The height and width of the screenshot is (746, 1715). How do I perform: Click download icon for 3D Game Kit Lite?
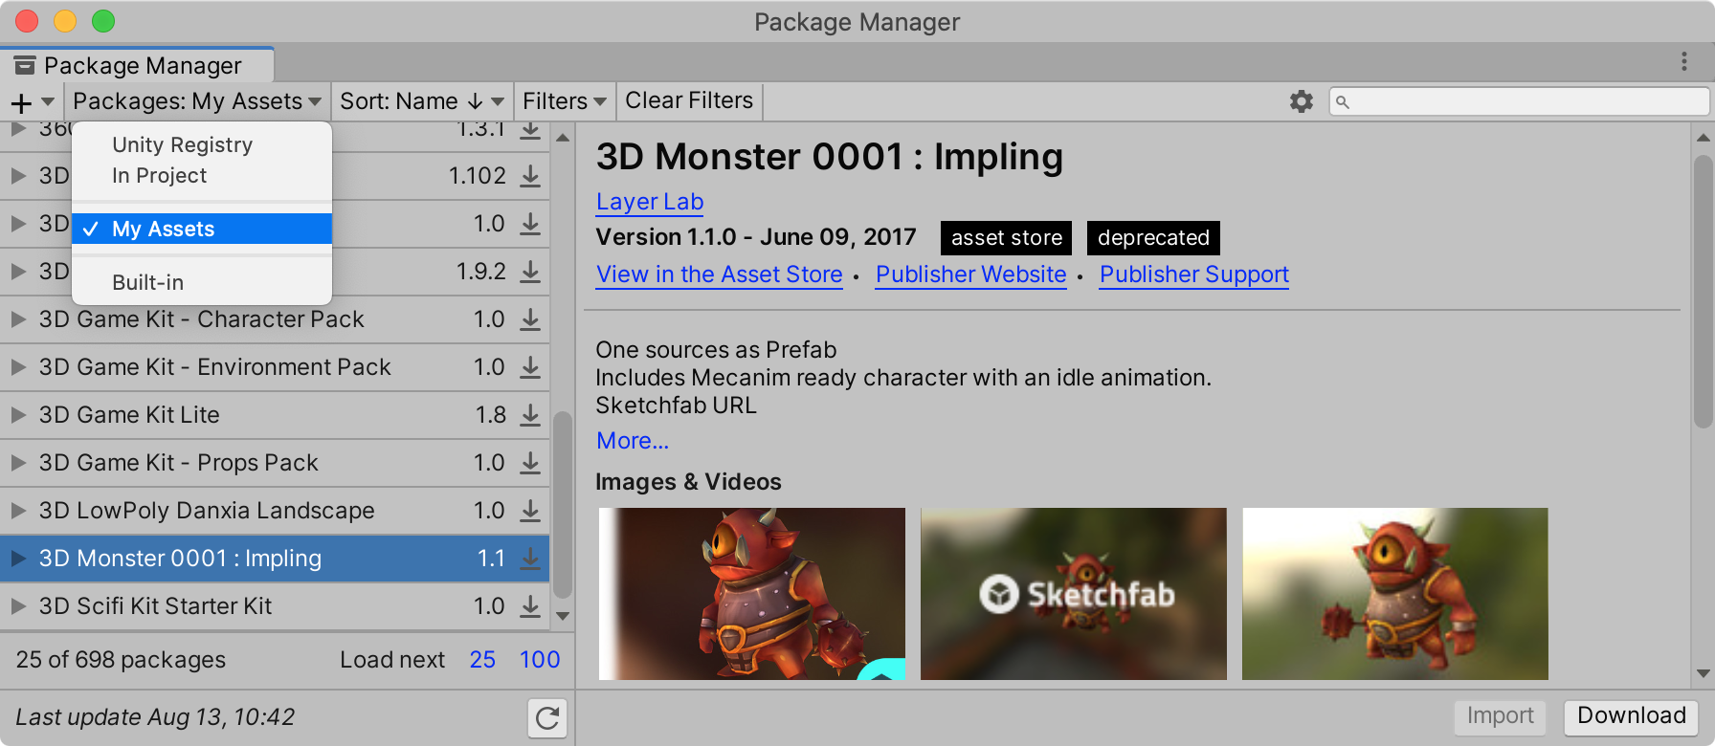coord(530,415)
